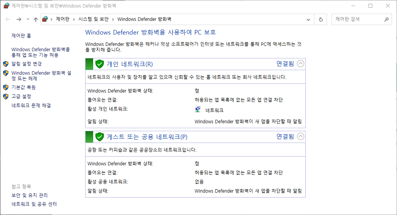
Task: Click 참고 항목 heading
Action: [x=21, y=187]
